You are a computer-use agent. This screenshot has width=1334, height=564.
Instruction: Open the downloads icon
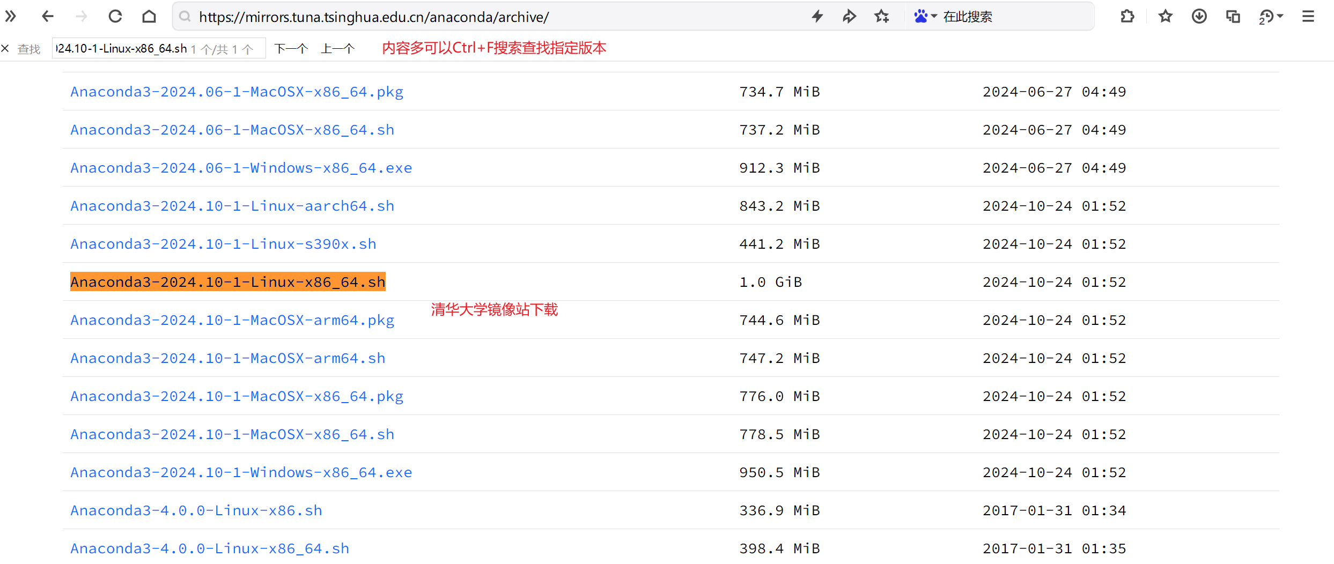tap(1199, 17)
